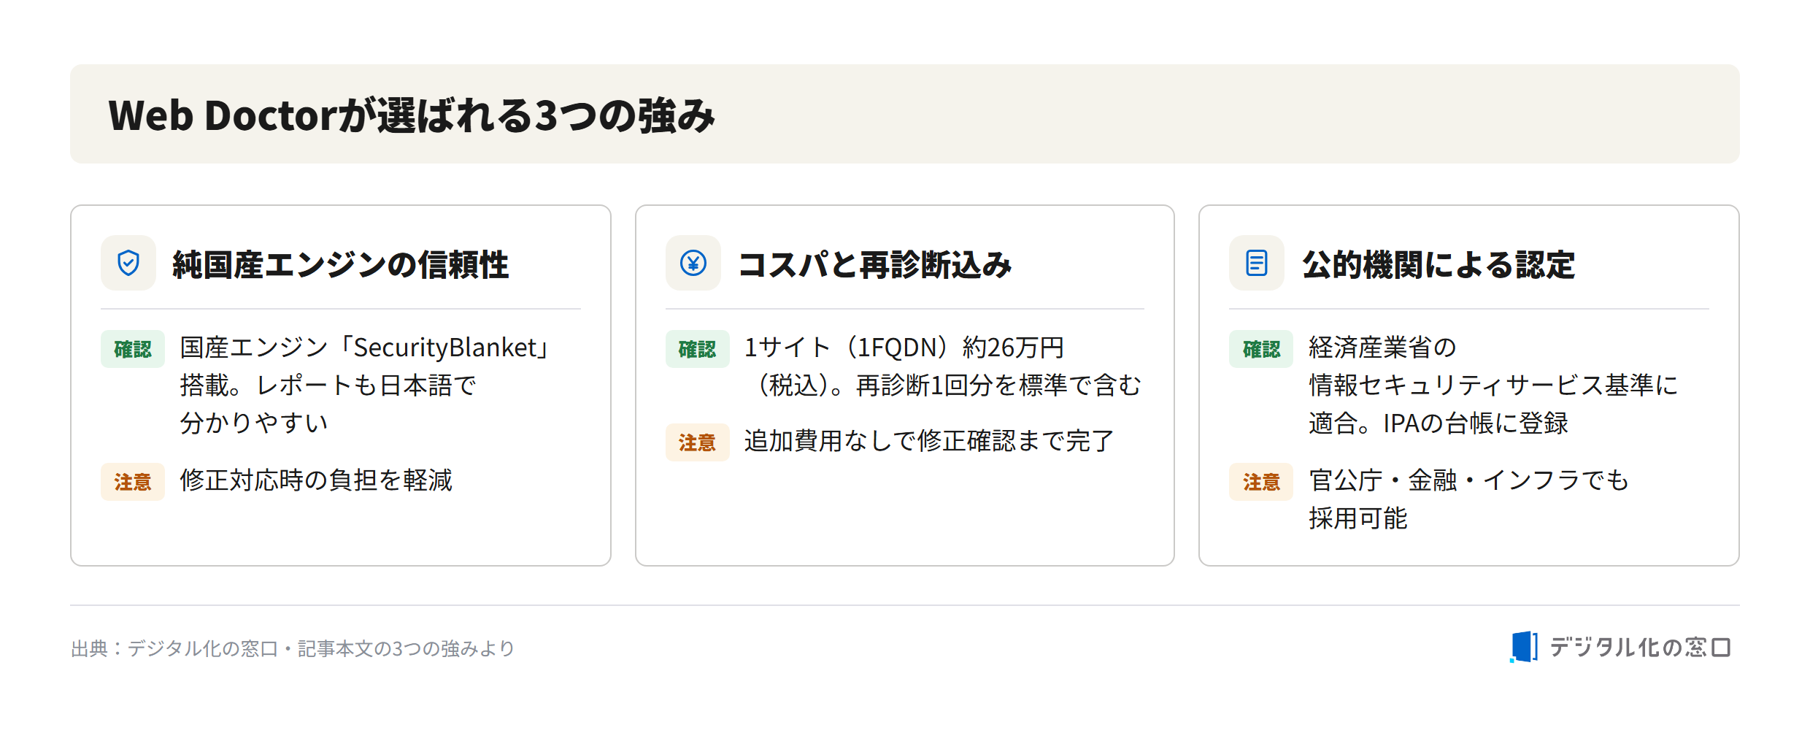The image size is (1810, 733).
Task: Click the document icon beside 公的機関による認定
Action: 1256,263
